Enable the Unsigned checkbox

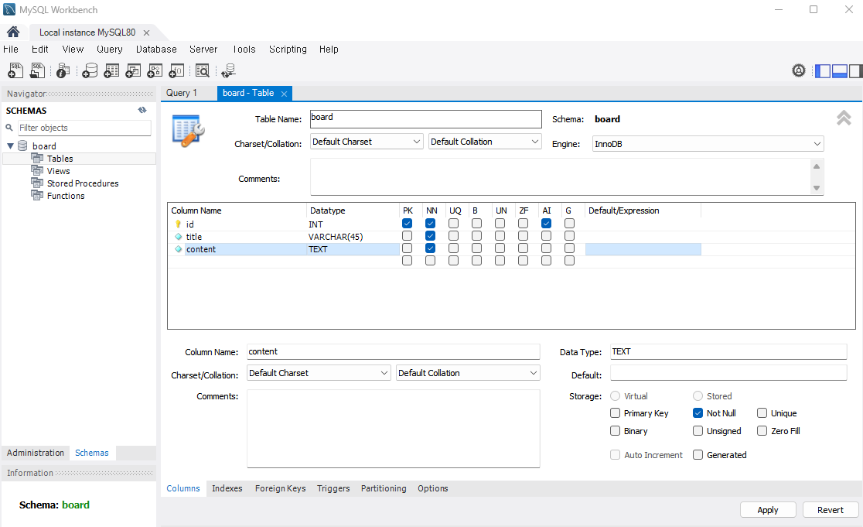698,430
